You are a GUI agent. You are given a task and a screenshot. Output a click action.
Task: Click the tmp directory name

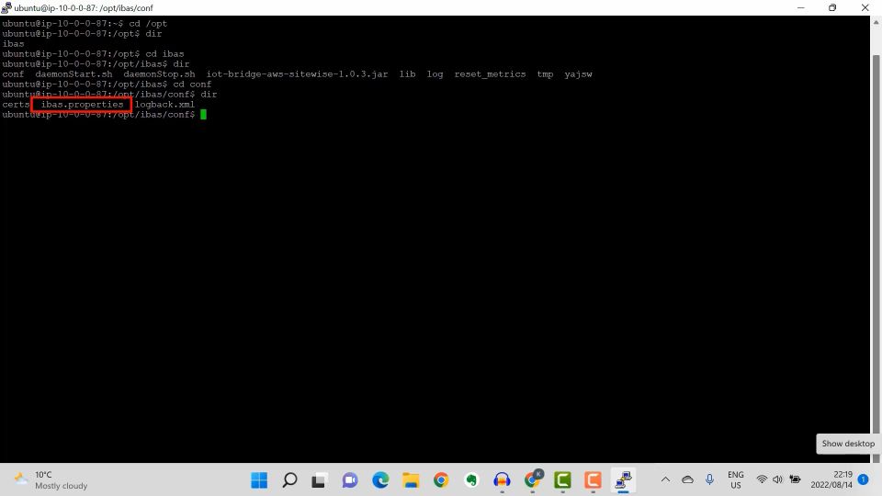click(545, 73)
